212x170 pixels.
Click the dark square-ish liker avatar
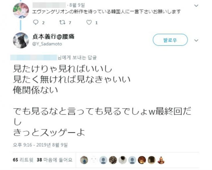pos(151,160)
